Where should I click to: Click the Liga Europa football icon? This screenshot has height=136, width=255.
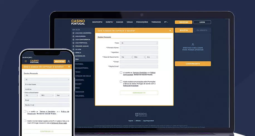pyautogui.click(x=73, y=36)
